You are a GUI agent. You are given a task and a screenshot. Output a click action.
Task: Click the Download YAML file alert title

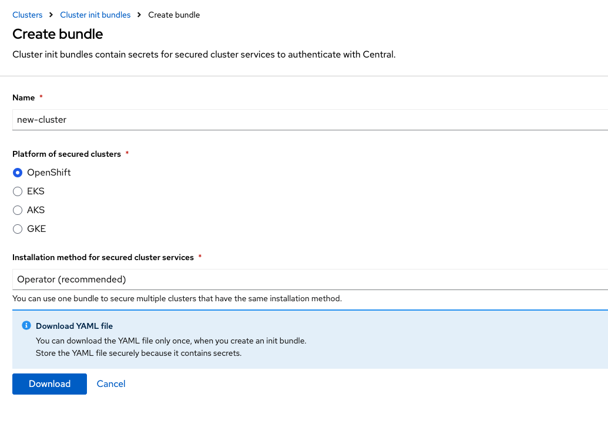coord(74,326)
